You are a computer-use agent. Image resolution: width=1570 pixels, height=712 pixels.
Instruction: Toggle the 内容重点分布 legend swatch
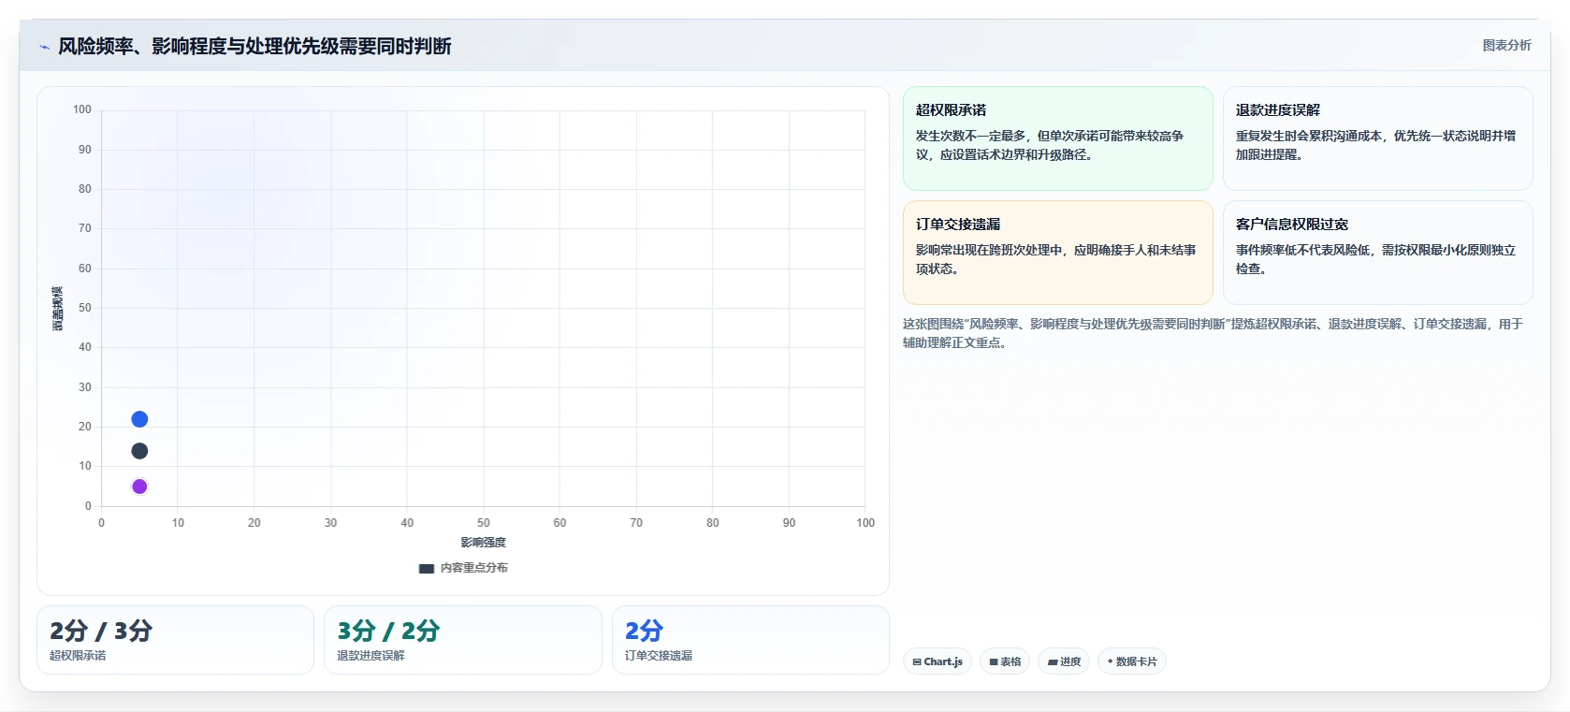tap(427, 568)
